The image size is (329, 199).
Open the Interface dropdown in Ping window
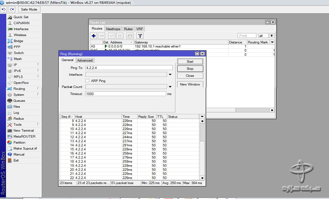[170, 75]
